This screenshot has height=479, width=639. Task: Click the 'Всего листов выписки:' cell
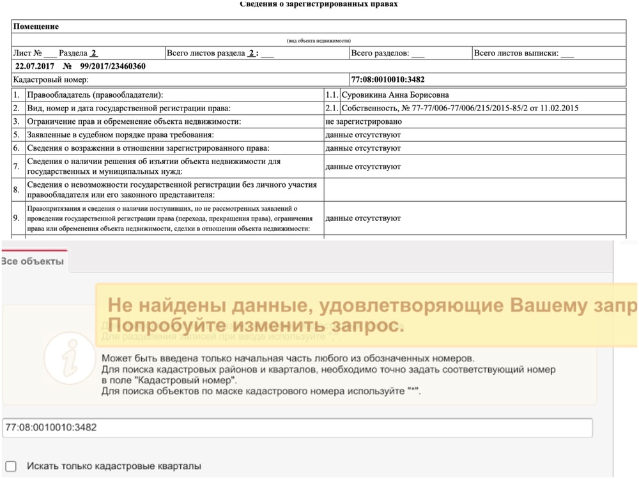[549, 53]
